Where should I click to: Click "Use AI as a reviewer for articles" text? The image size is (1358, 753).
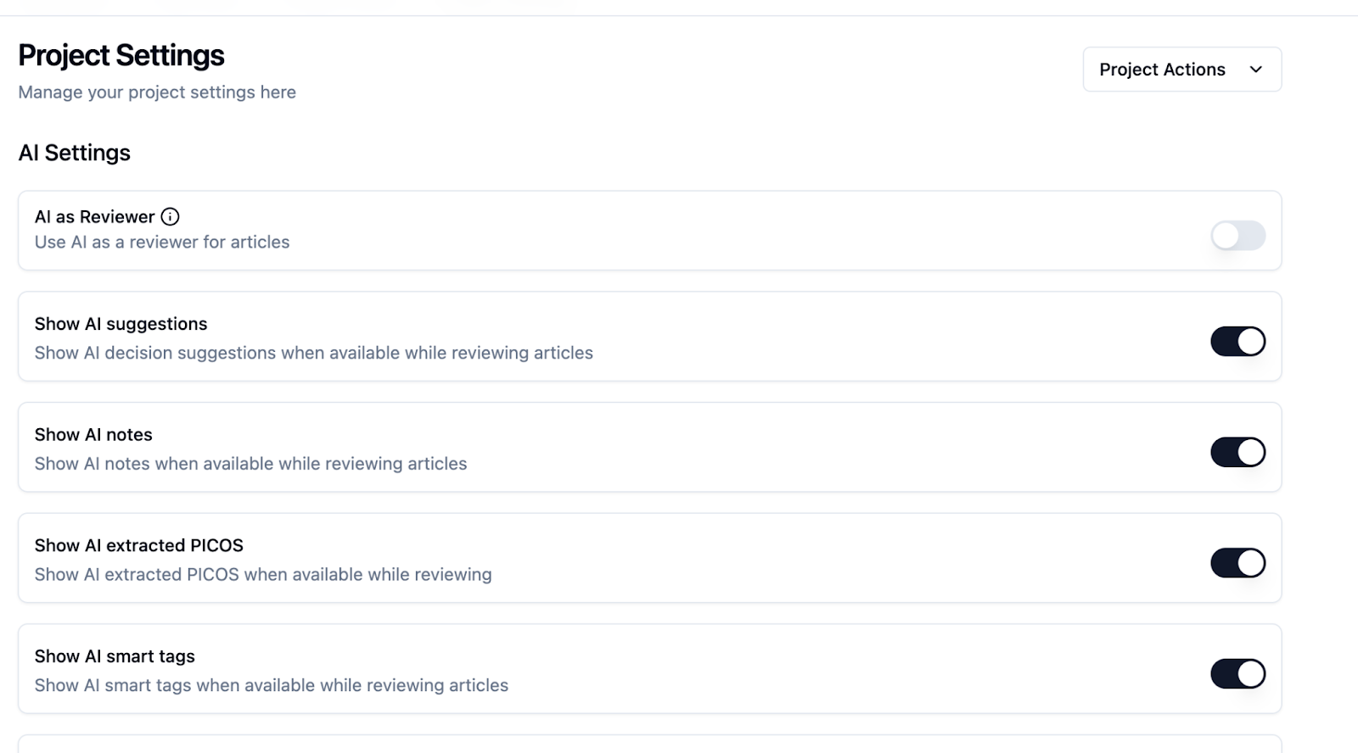tap(162, 243)
